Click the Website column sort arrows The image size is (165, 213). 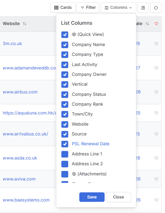(25, 24)
